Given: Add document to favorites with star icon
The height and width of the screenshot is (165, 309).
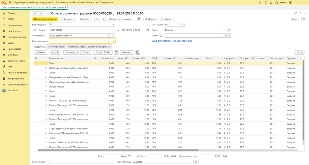Looking at the screenshot, I should click(47, 13).
